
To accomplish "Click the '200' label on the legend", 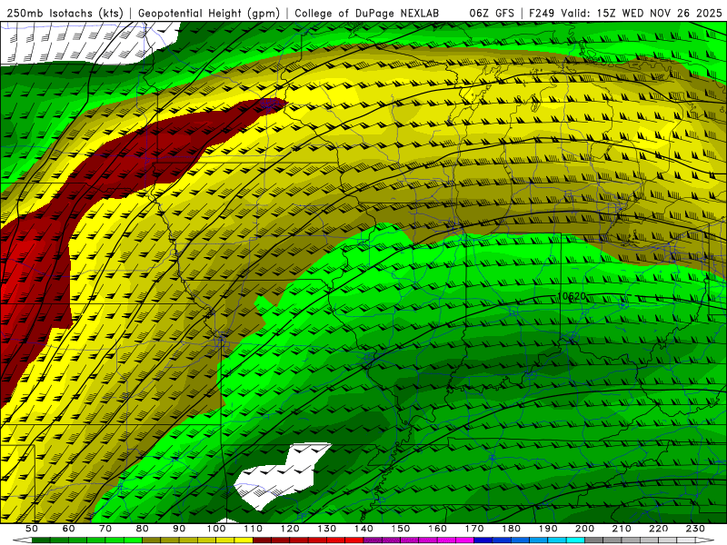I will tap(584, 529).
